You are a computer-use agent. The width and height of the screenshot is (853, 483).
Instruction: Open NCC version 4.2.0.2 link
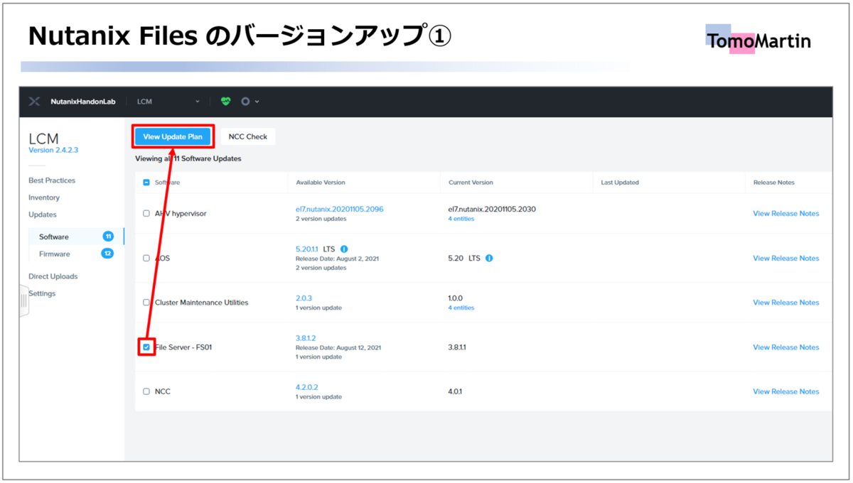307,387
